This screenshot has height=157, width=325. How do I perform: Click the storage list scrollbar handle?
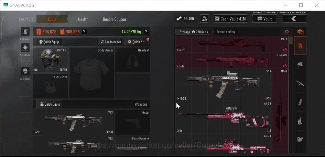291,40
